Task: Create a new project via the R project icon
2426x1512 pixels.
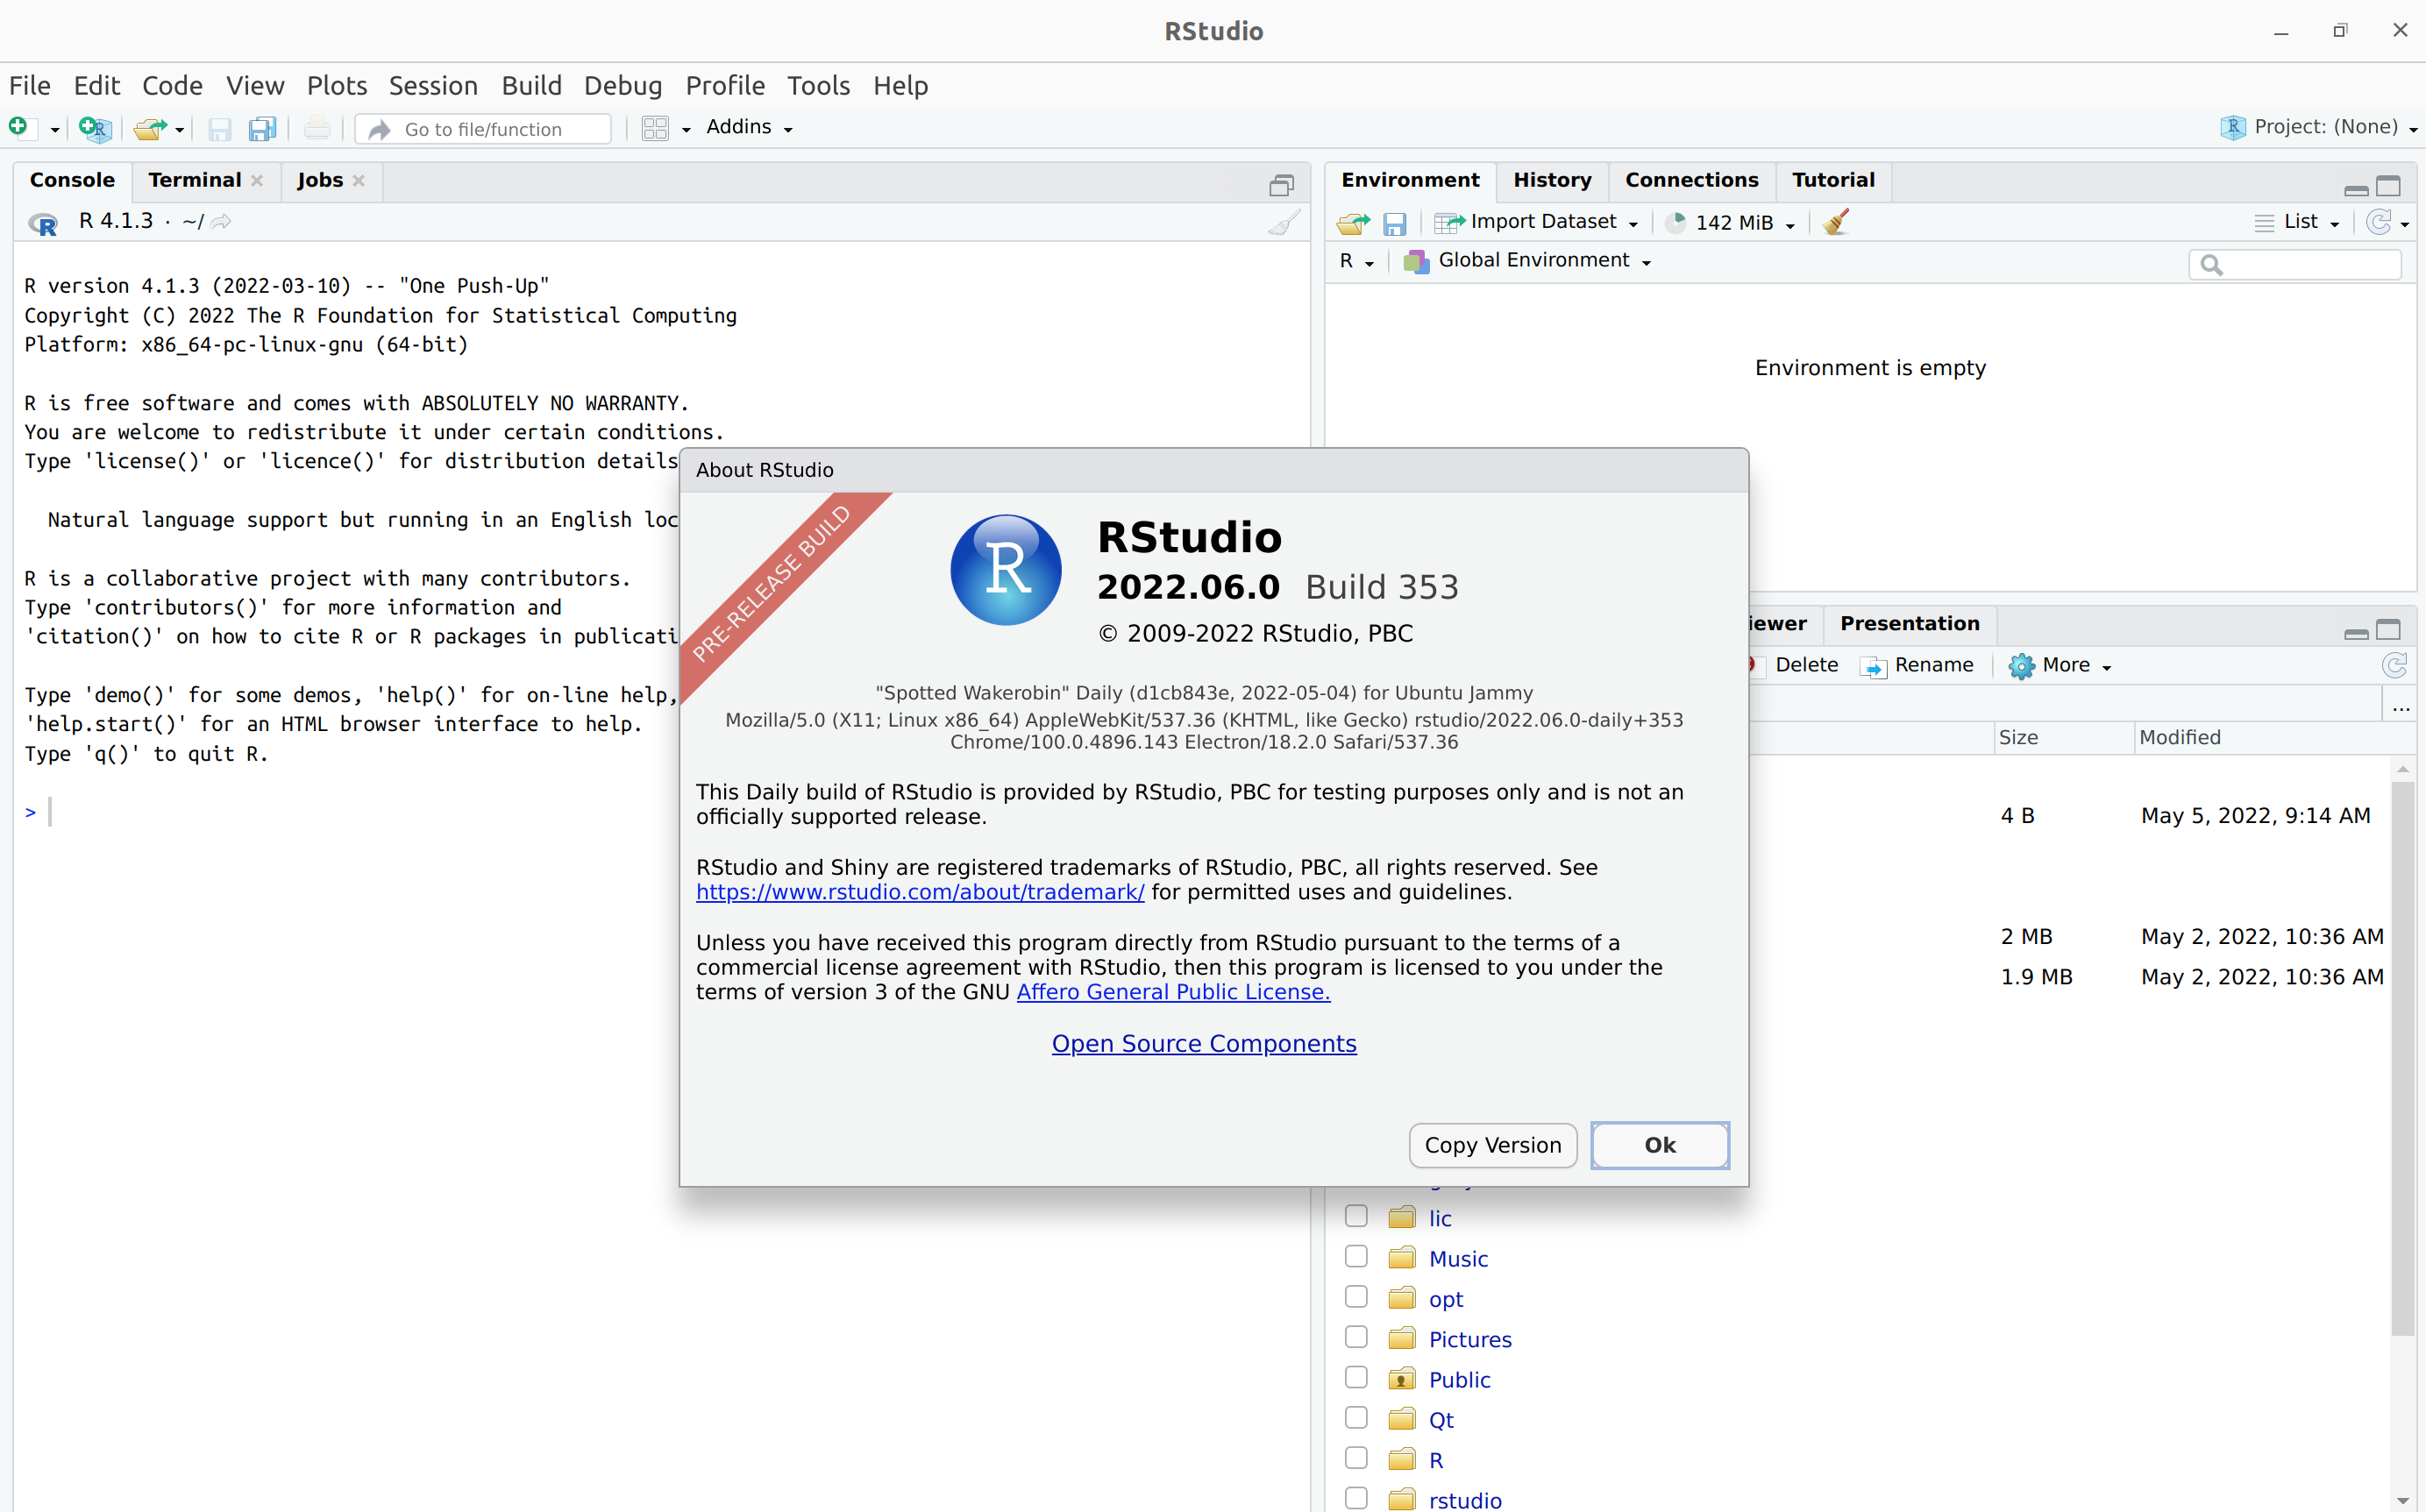Action: coord(95,128)
